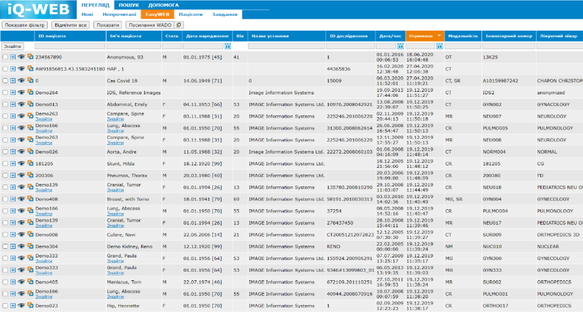
Task: Open viewer squares icon in AW91856813 row
Action: coord(30,69)
